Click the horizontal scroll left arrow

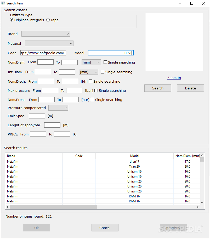[x=8, y=207]
